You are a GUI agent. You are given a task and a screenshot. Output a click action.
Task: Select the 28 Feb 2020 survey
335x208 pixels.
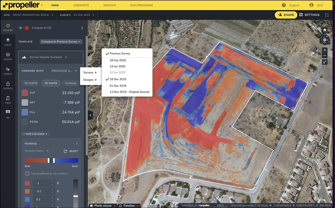pos(118,60)
